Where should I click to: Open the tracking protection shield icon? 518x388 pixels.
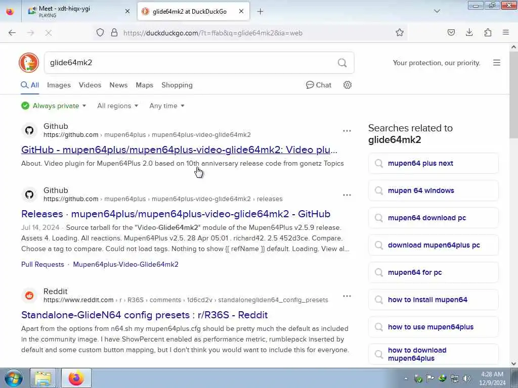[x=100, y=32]
